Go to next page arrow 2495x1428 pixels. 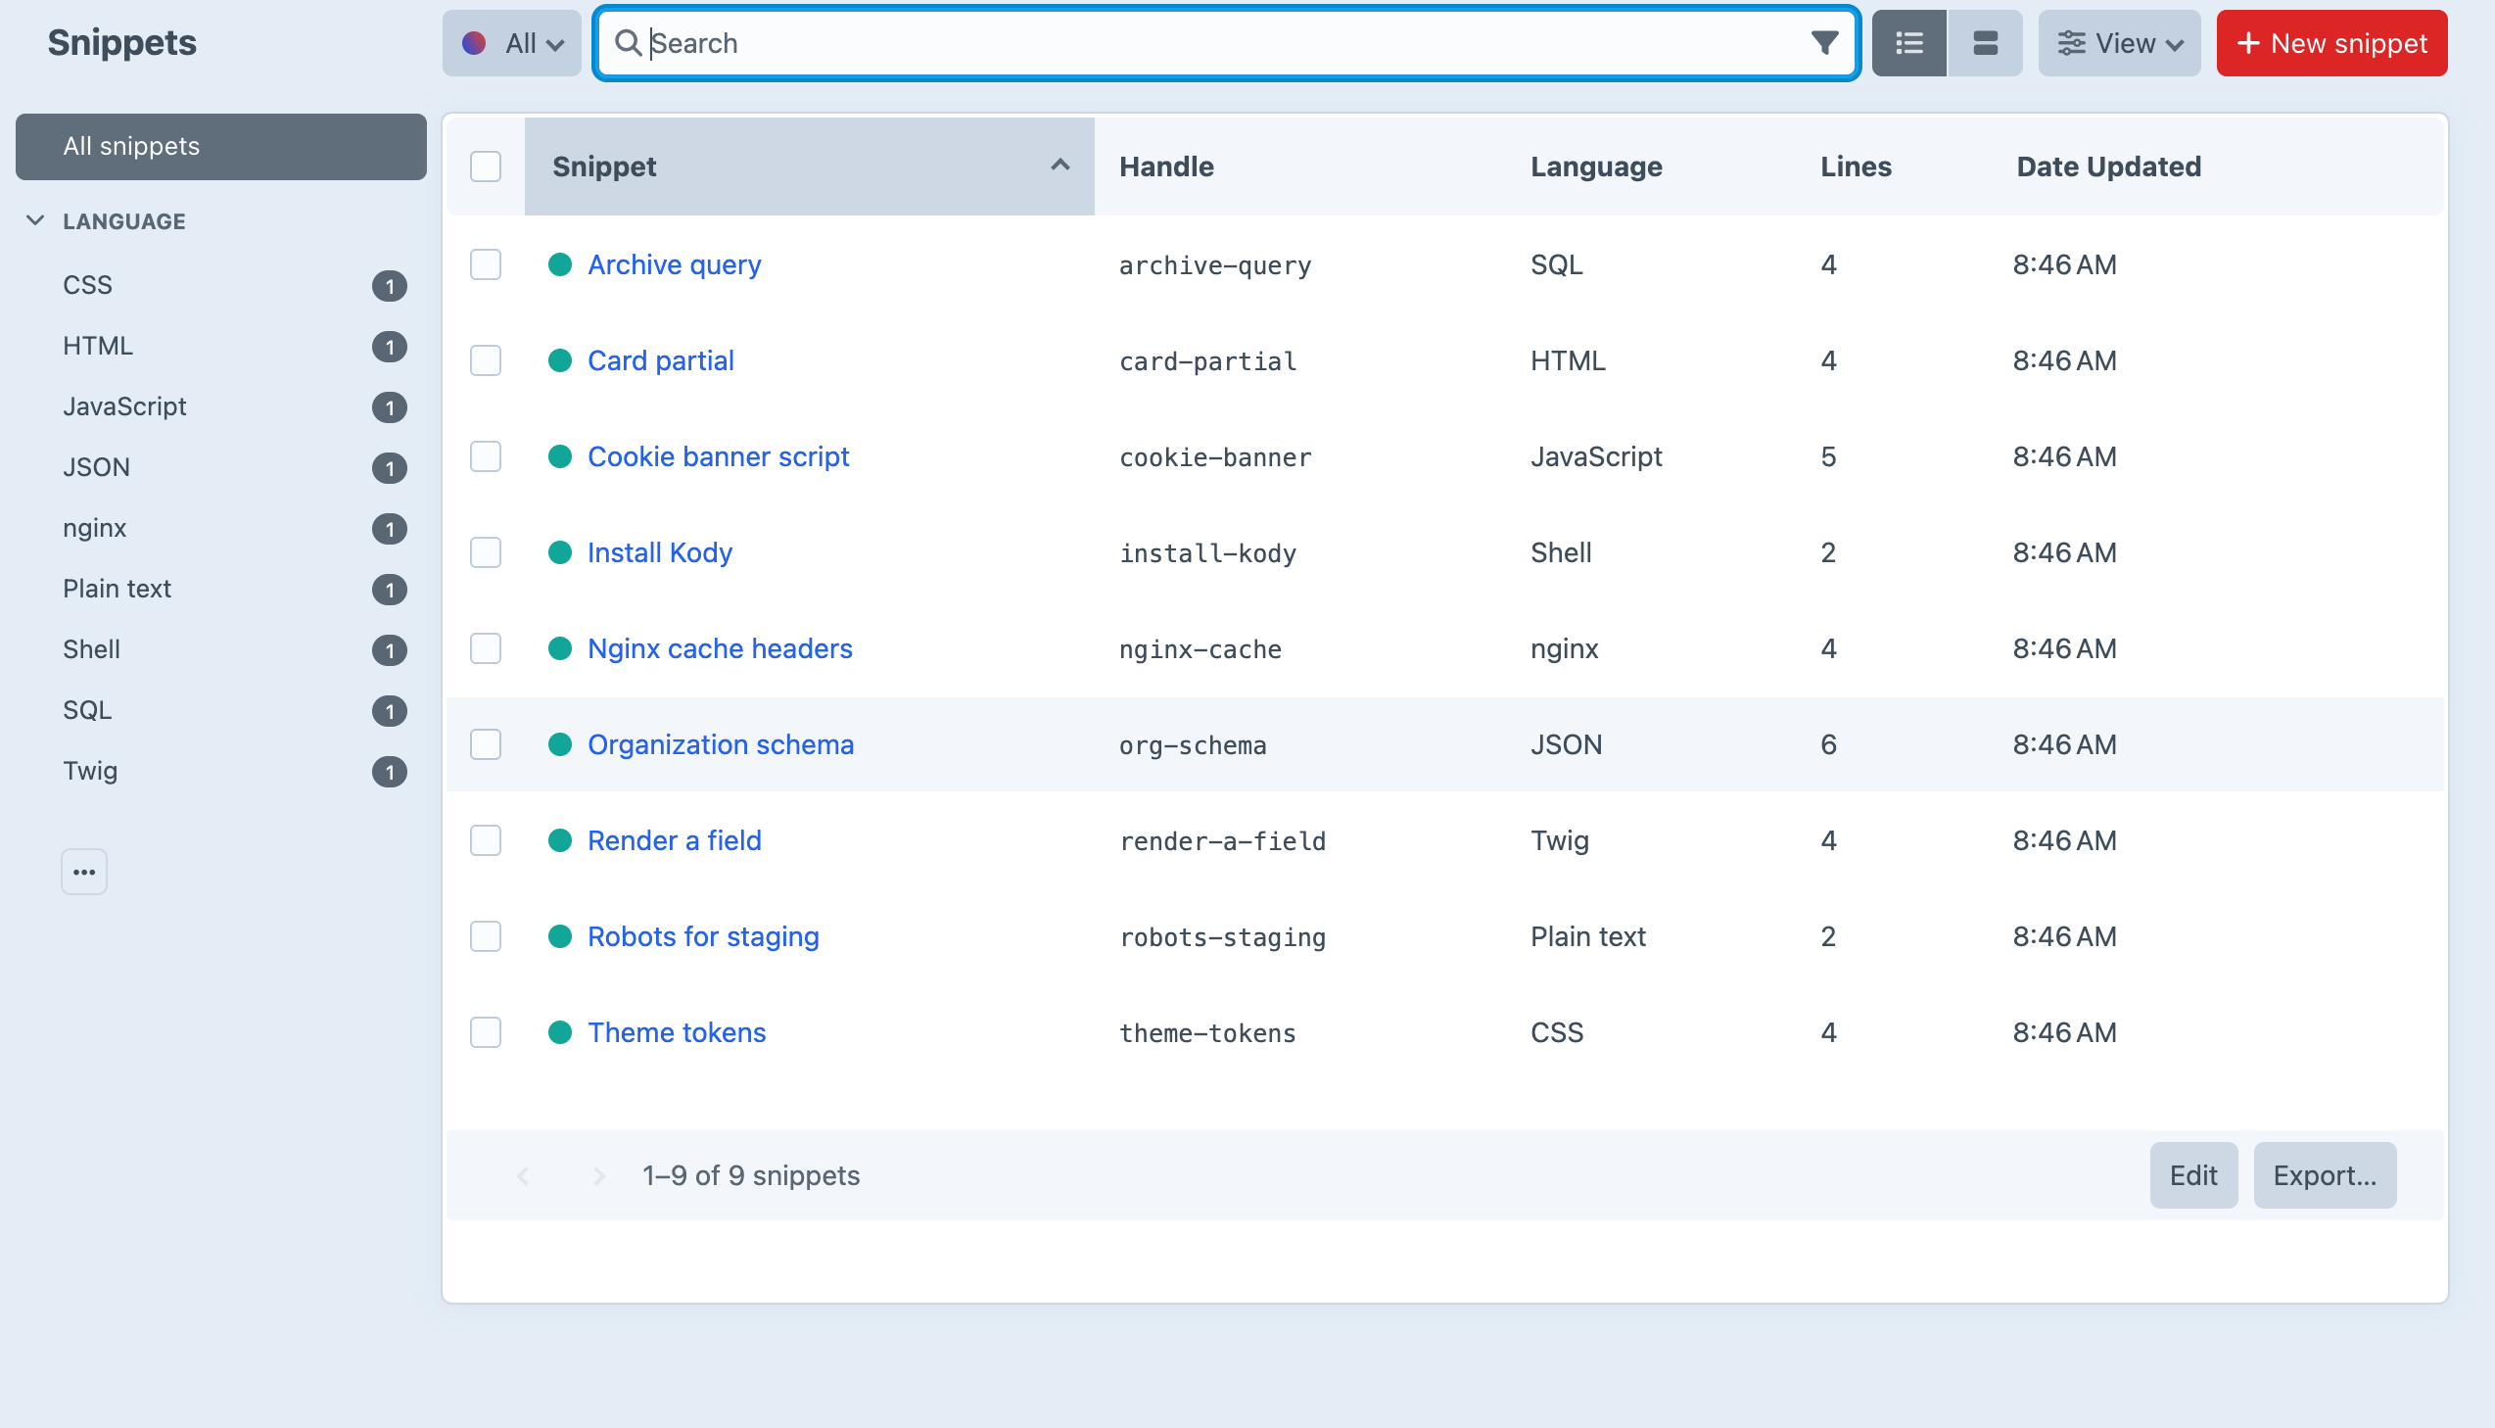tap(599, 1175)
